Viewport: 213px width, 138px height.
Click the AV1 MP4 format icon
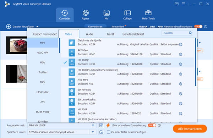pyautogui.click(x=72, y=82)
